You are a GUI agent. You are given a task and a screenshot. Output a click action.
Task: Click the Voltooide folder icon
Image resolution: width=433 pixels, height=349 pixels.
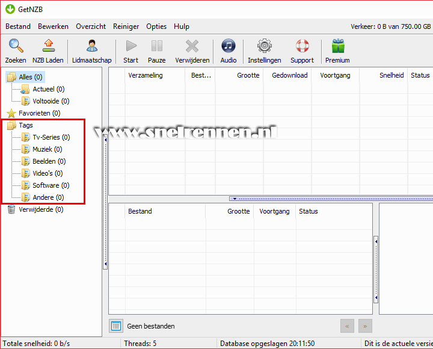click(26, 101)
